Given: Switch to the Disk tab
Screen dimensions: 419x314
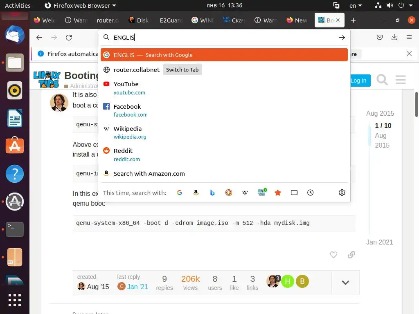Looking at the screenshot, I should [139, 20].
